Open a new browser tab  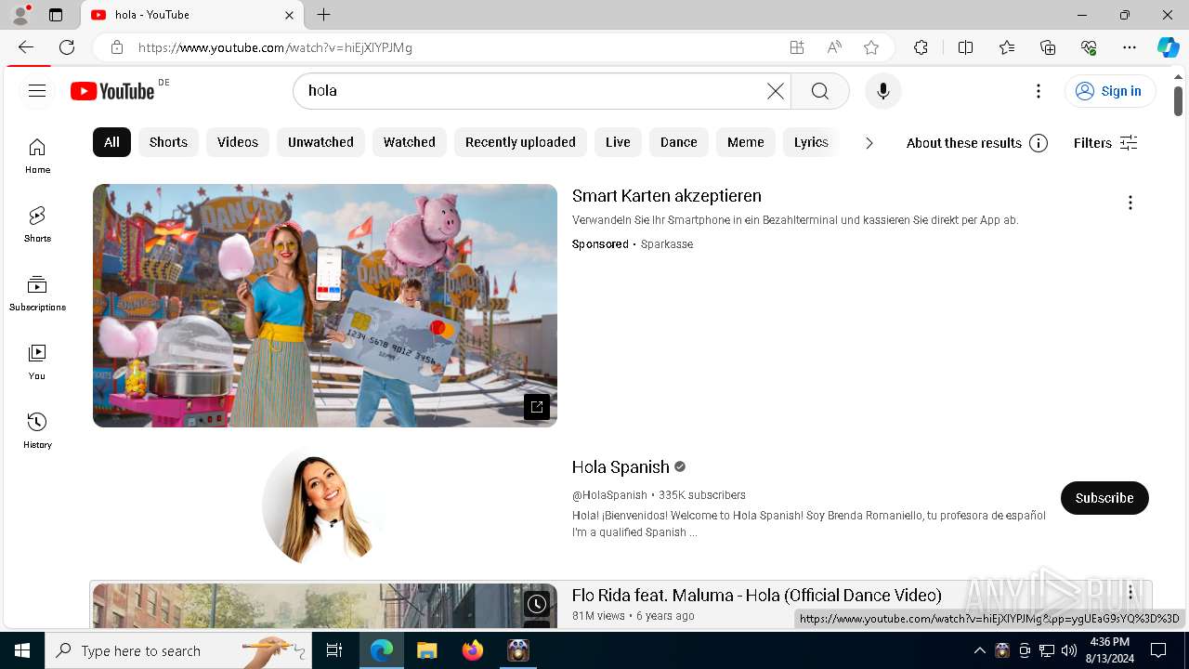(323, 15)
